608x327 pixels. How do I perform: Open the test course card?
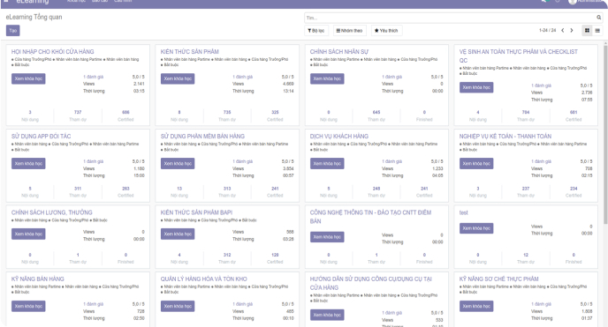click(464, 212)
